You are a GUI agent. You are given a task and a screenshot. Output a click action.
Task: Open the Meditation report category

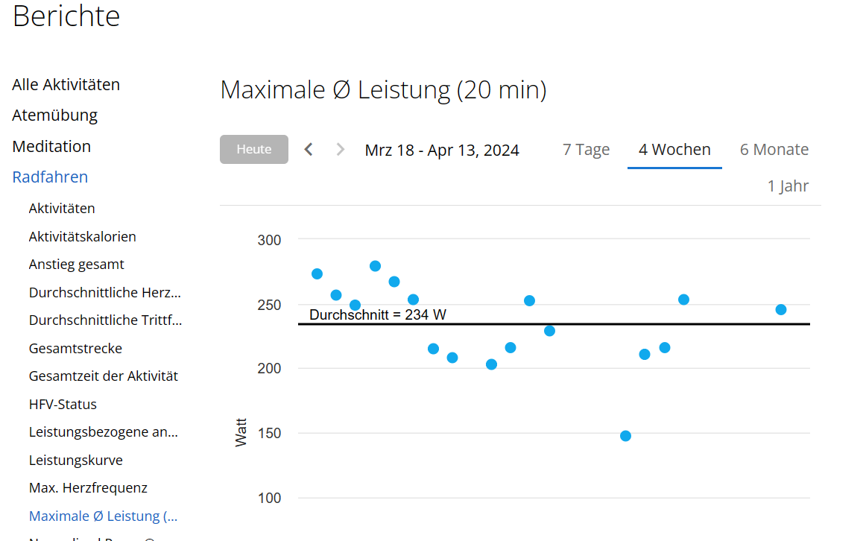click(x=51, y=147)
